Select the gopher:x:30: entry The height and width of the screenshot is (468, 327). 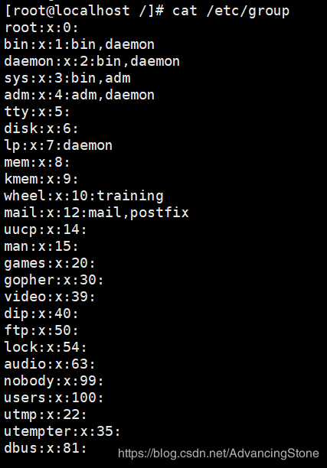coord(54,280)
